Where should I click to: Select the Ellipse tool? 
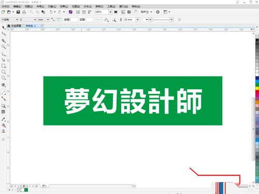[x=4, y=72]
